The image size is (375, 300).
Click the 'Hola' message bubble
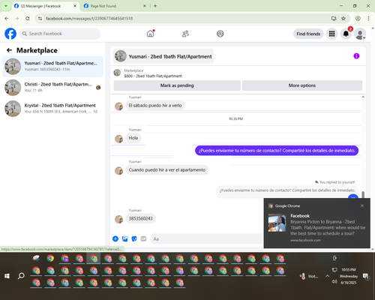(x=133, y=138)
